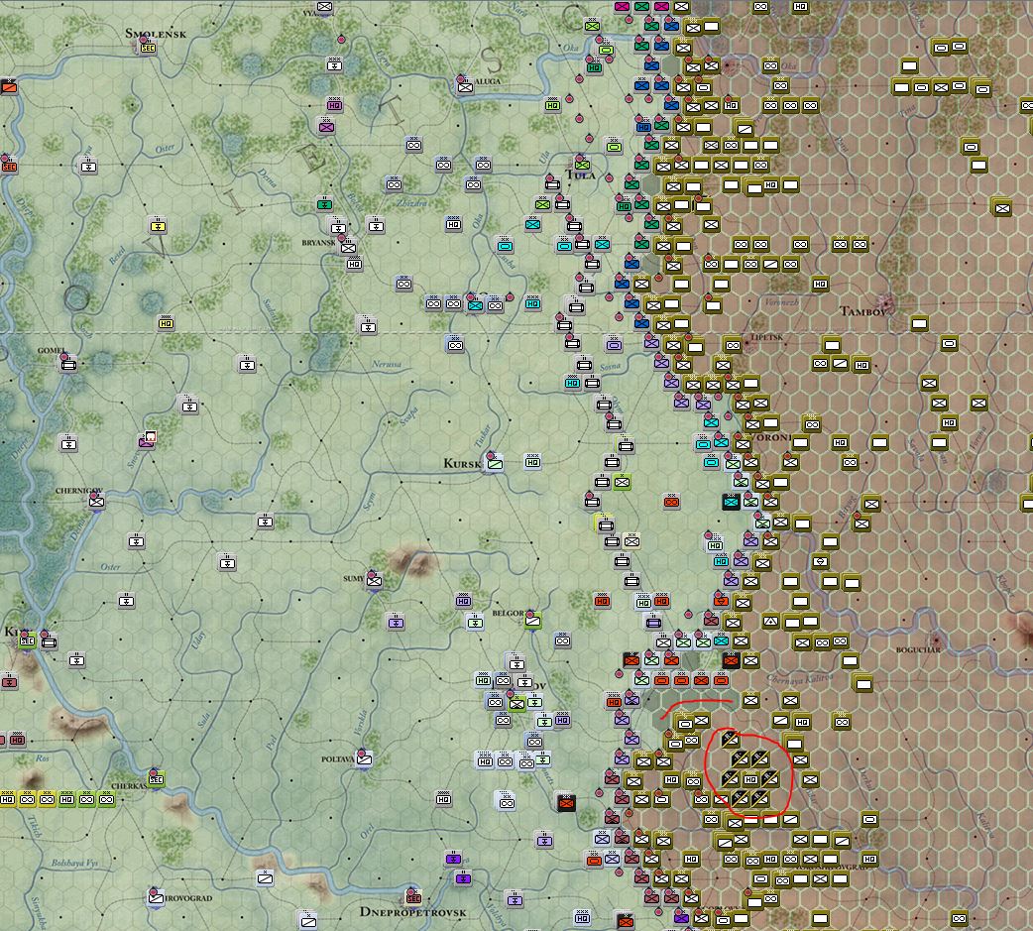Select the infantry counter at Chernigov
The image size is (1033, 931).
coord(96,501)
